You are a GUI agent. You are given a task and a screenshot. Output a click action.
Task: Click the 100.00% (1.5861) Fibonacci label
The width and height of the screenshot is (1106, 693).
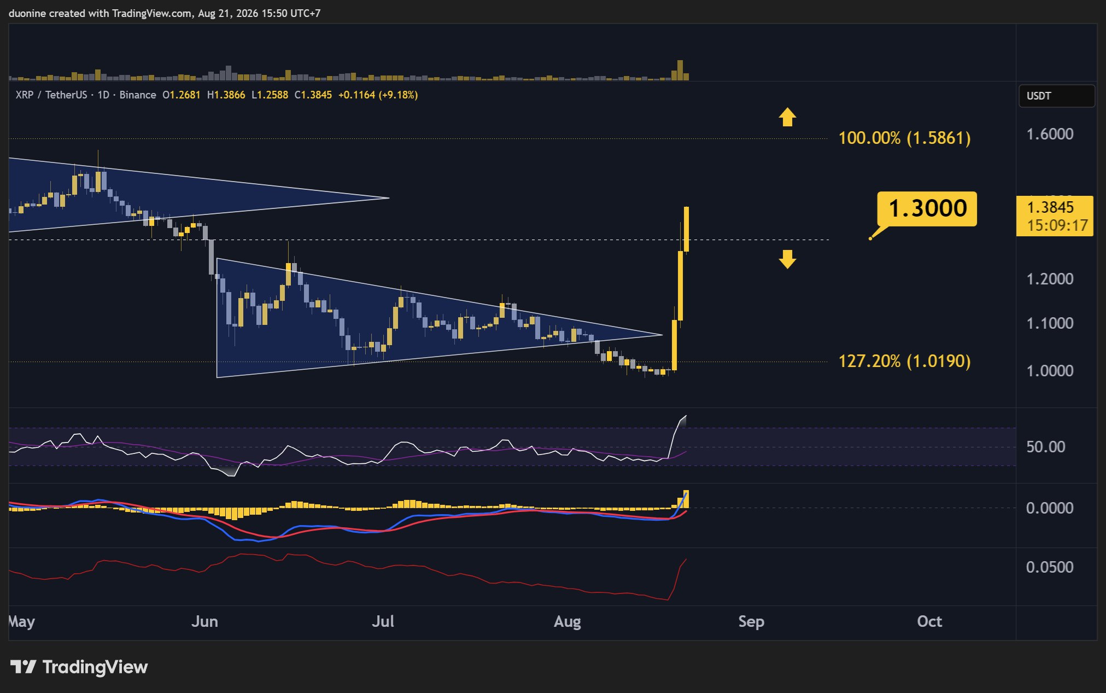(x=904, y=137)
